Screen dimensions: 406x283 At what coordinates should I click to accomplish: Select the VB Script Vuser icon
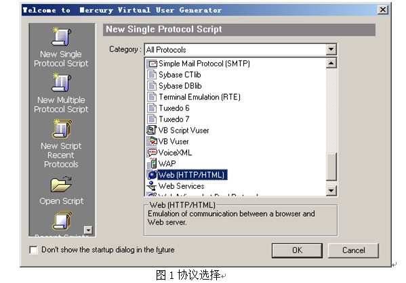(152, 130)
